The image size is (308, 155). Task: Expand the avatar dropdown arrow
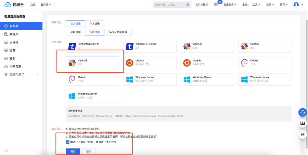pos(302,5)
